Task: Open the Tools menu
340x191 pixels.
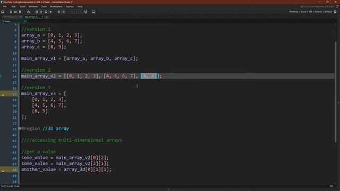Action: pyautogui.click(x=44, y=6)
